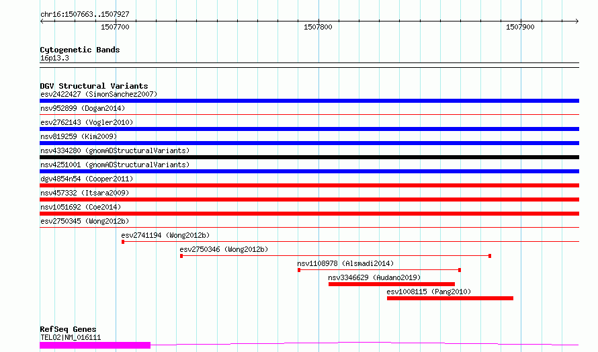598x352 pixels.
Task: Select the blue nsv4251001 variant bar
Action: pyautogui.click(x=309, y=171)
